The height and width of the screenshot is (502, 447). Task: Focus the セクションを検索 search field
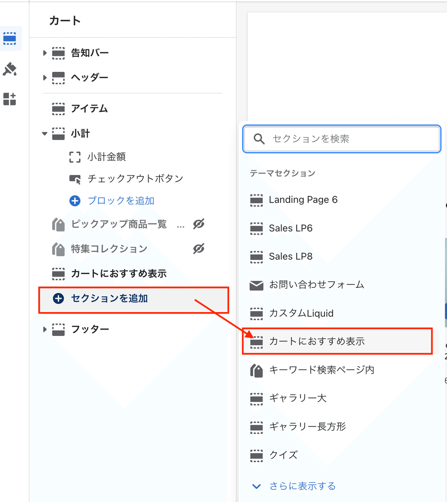342,139
